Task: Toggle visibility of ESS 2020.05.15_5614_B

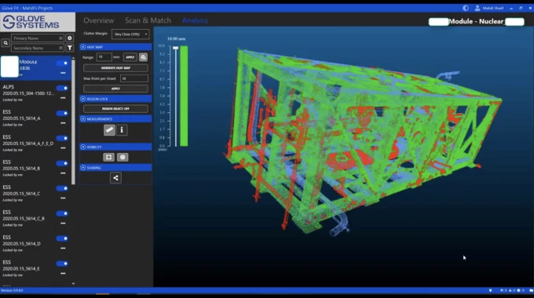Action: pos(62,163)
